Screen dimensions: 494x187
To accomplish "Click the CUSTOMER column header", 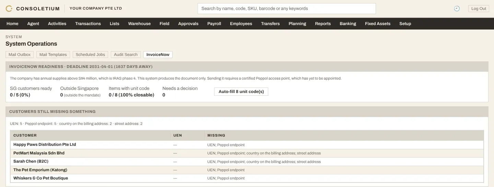I will click(x=91, y=135).
